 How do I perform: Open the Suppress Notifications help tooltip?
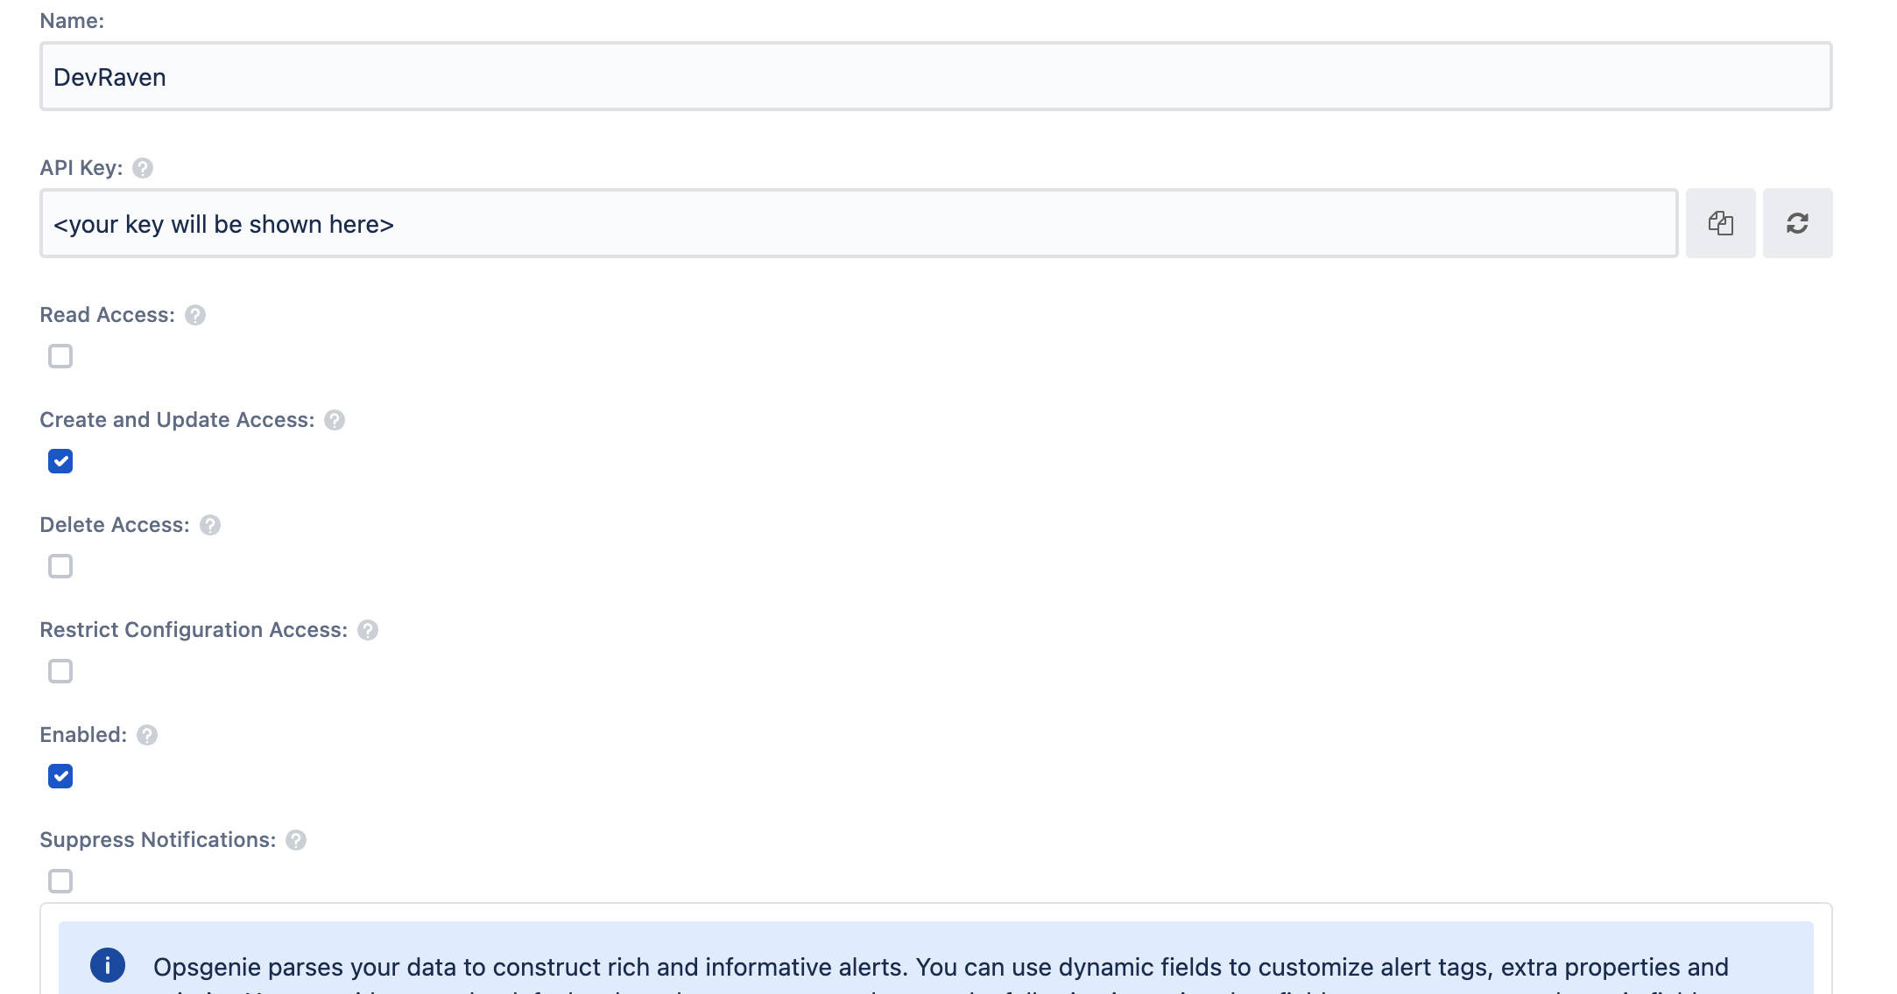[295, 839]
